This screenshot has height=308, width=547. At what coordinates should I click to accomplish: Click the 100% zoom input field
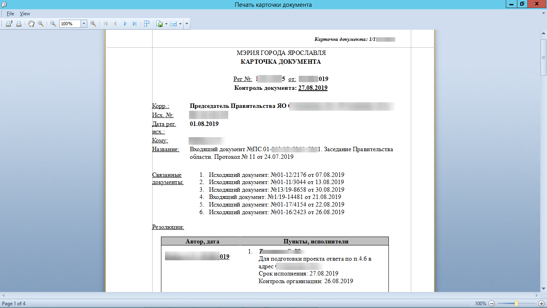pyautogui.click(x=70, y=24)
